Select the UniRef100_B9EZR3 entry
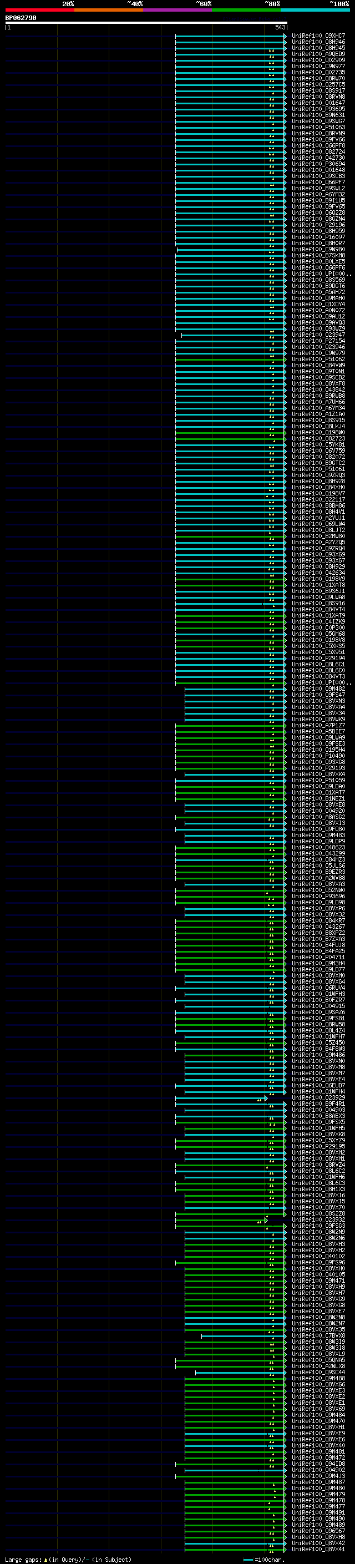 pos(318,872)
